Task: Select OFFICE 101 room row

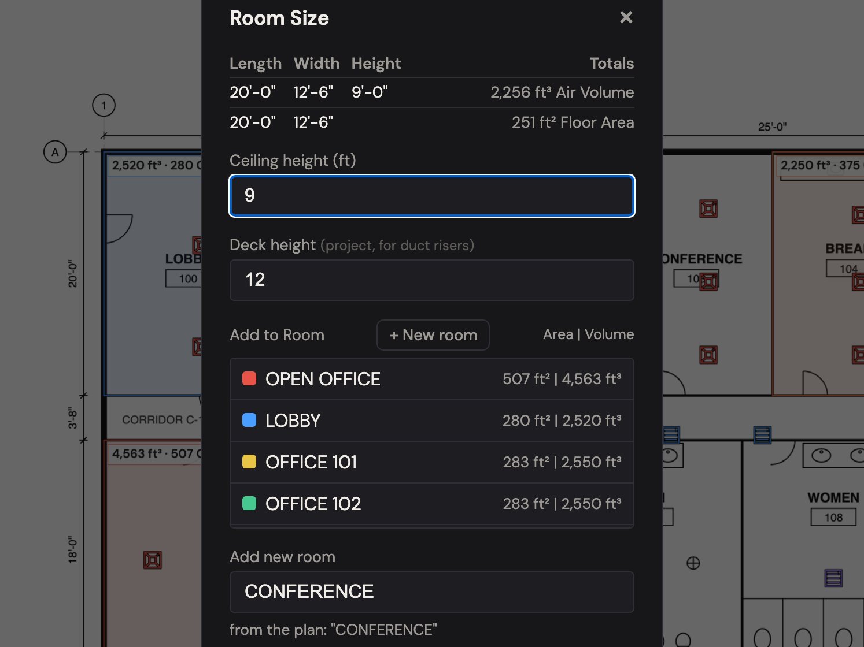Action: tap(432, 462)
